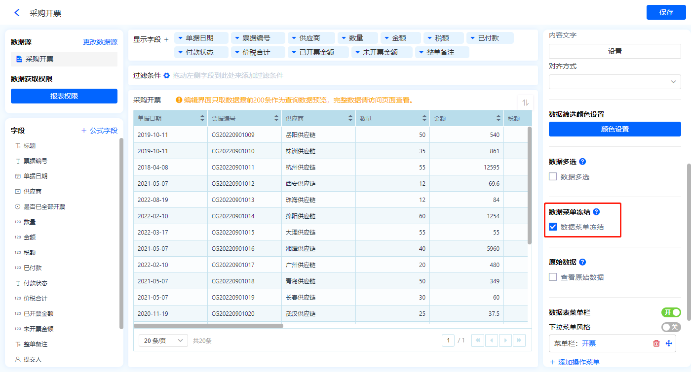Delete the 开票 menu bar item
Screen dimensions: 691x372
coord(656,343)
